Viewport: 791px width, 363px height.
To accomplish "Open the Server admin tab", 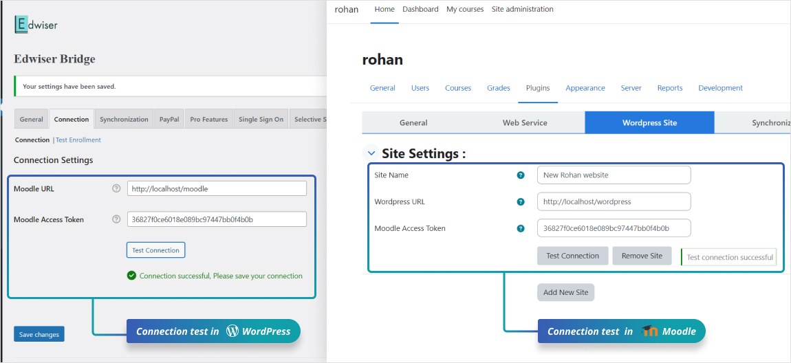I will point(631,88).
